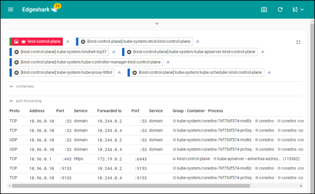Start capture on etcd-kind-control-plane shark fin

tap(197, 42)
